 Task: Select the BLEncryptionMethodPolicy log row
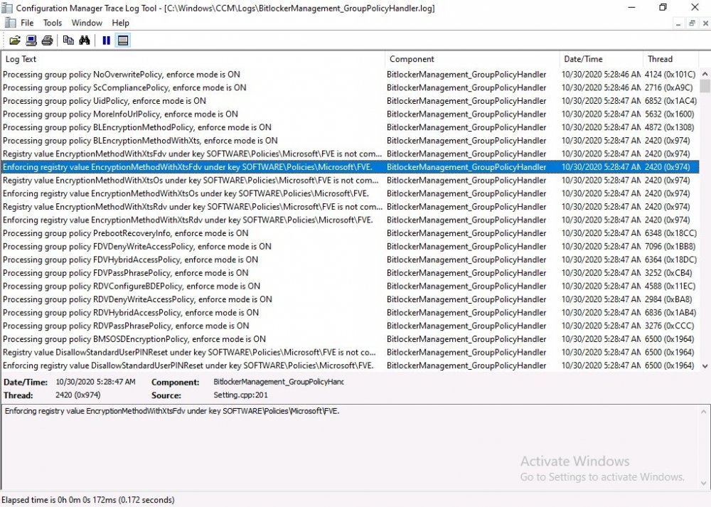tap(350, 127)
